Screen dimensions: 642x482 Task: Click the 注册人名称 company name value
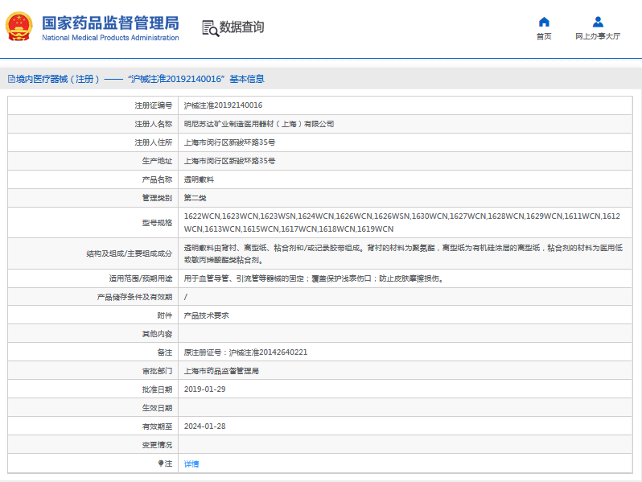(x=258, y=124)
